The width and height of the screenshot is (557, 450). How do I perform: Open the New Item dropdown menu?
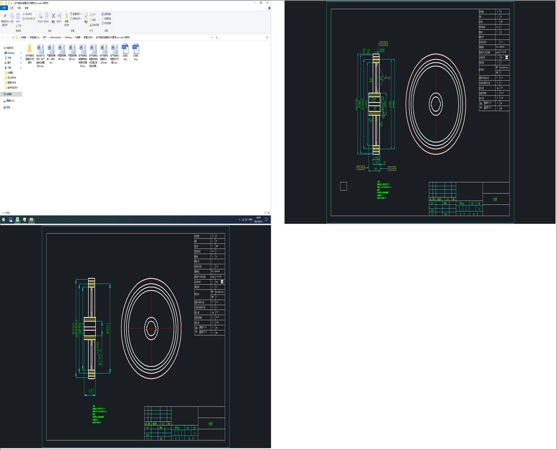click(75, 14)
